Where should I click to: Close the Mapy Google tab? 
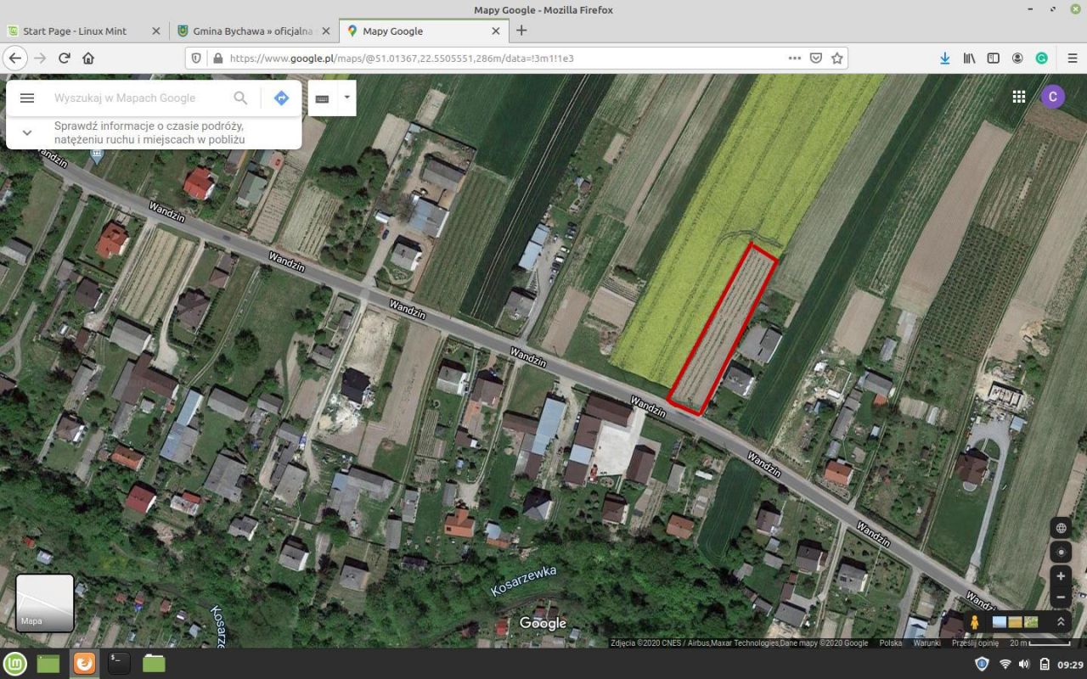(496, 31)
